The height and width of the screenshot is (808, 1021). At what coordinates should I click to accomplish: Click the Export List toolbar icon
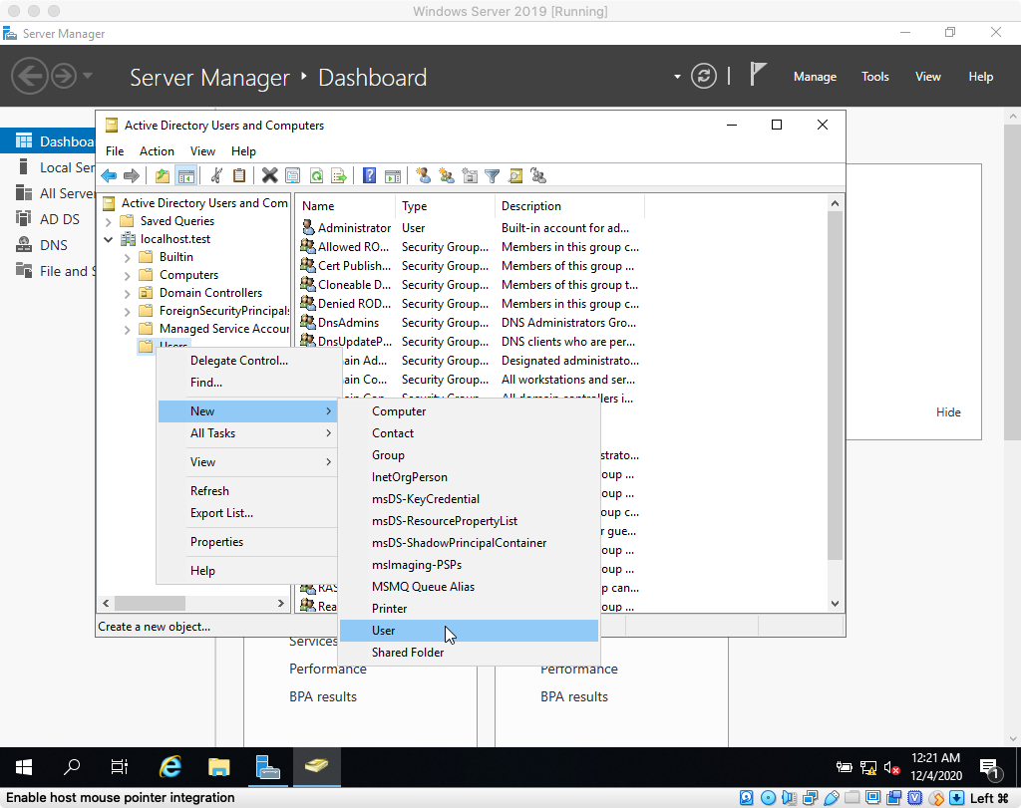(339, 175)
